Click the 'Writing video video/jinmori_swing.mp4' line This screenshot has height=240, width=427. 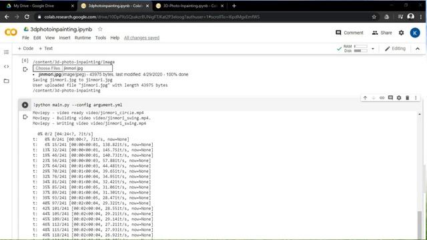[x=89, y=123]
